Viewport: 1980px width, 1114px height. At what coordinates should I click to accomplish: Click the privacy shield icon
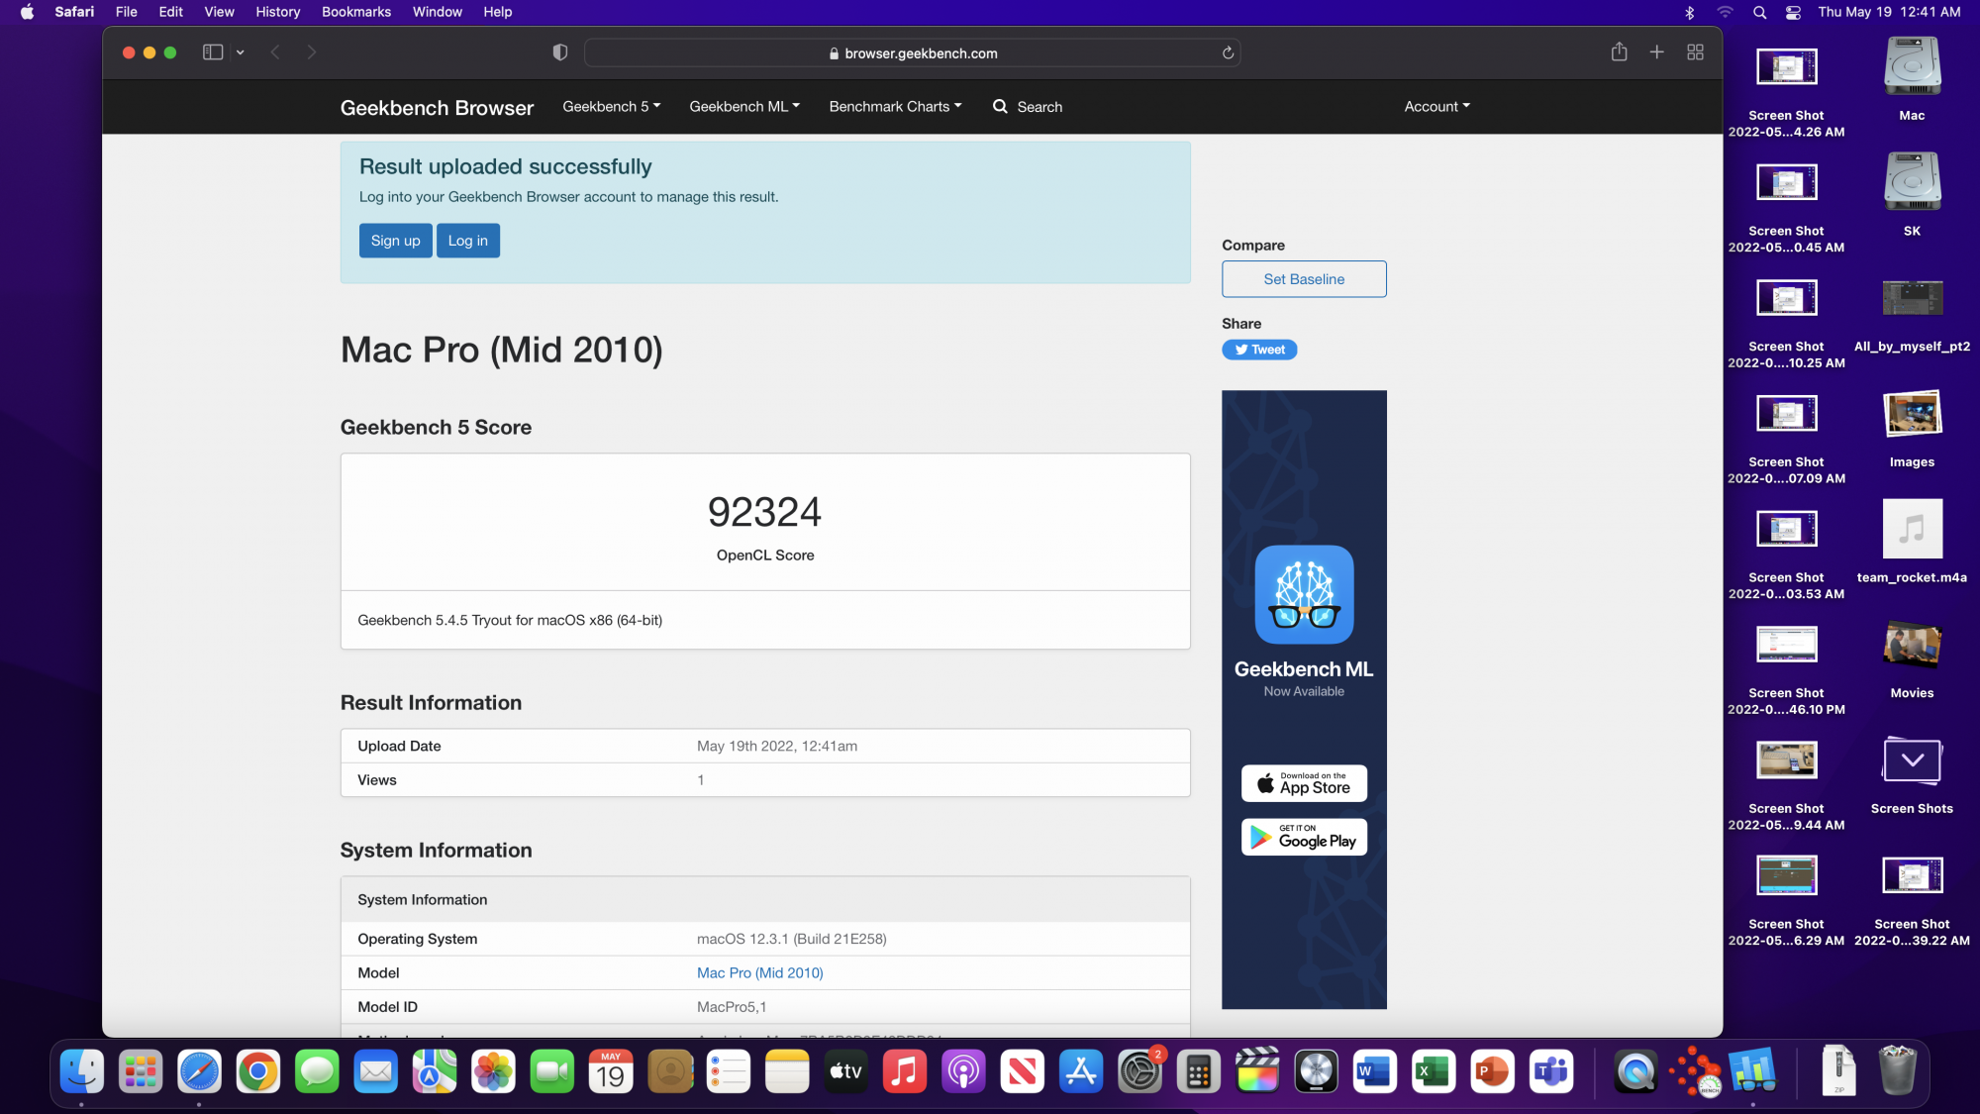click(x=559, y=52)
